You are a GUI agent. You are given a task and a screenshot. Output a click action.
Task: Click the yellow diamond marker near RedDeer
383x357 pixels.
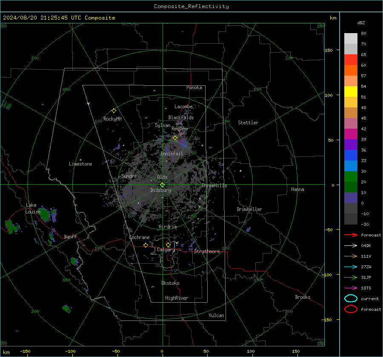175,138
